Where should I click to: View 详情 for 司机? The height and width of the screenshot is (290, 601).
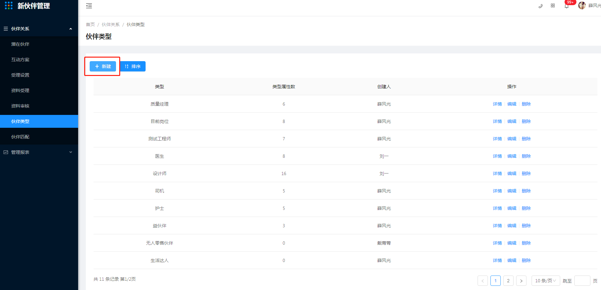497,191
